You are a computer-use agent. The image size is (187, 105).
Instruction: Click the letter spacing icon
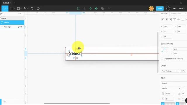click(179, 94)
